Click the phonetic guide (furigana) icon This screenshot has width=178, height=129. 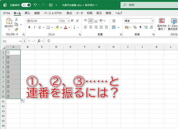point(74,27)
